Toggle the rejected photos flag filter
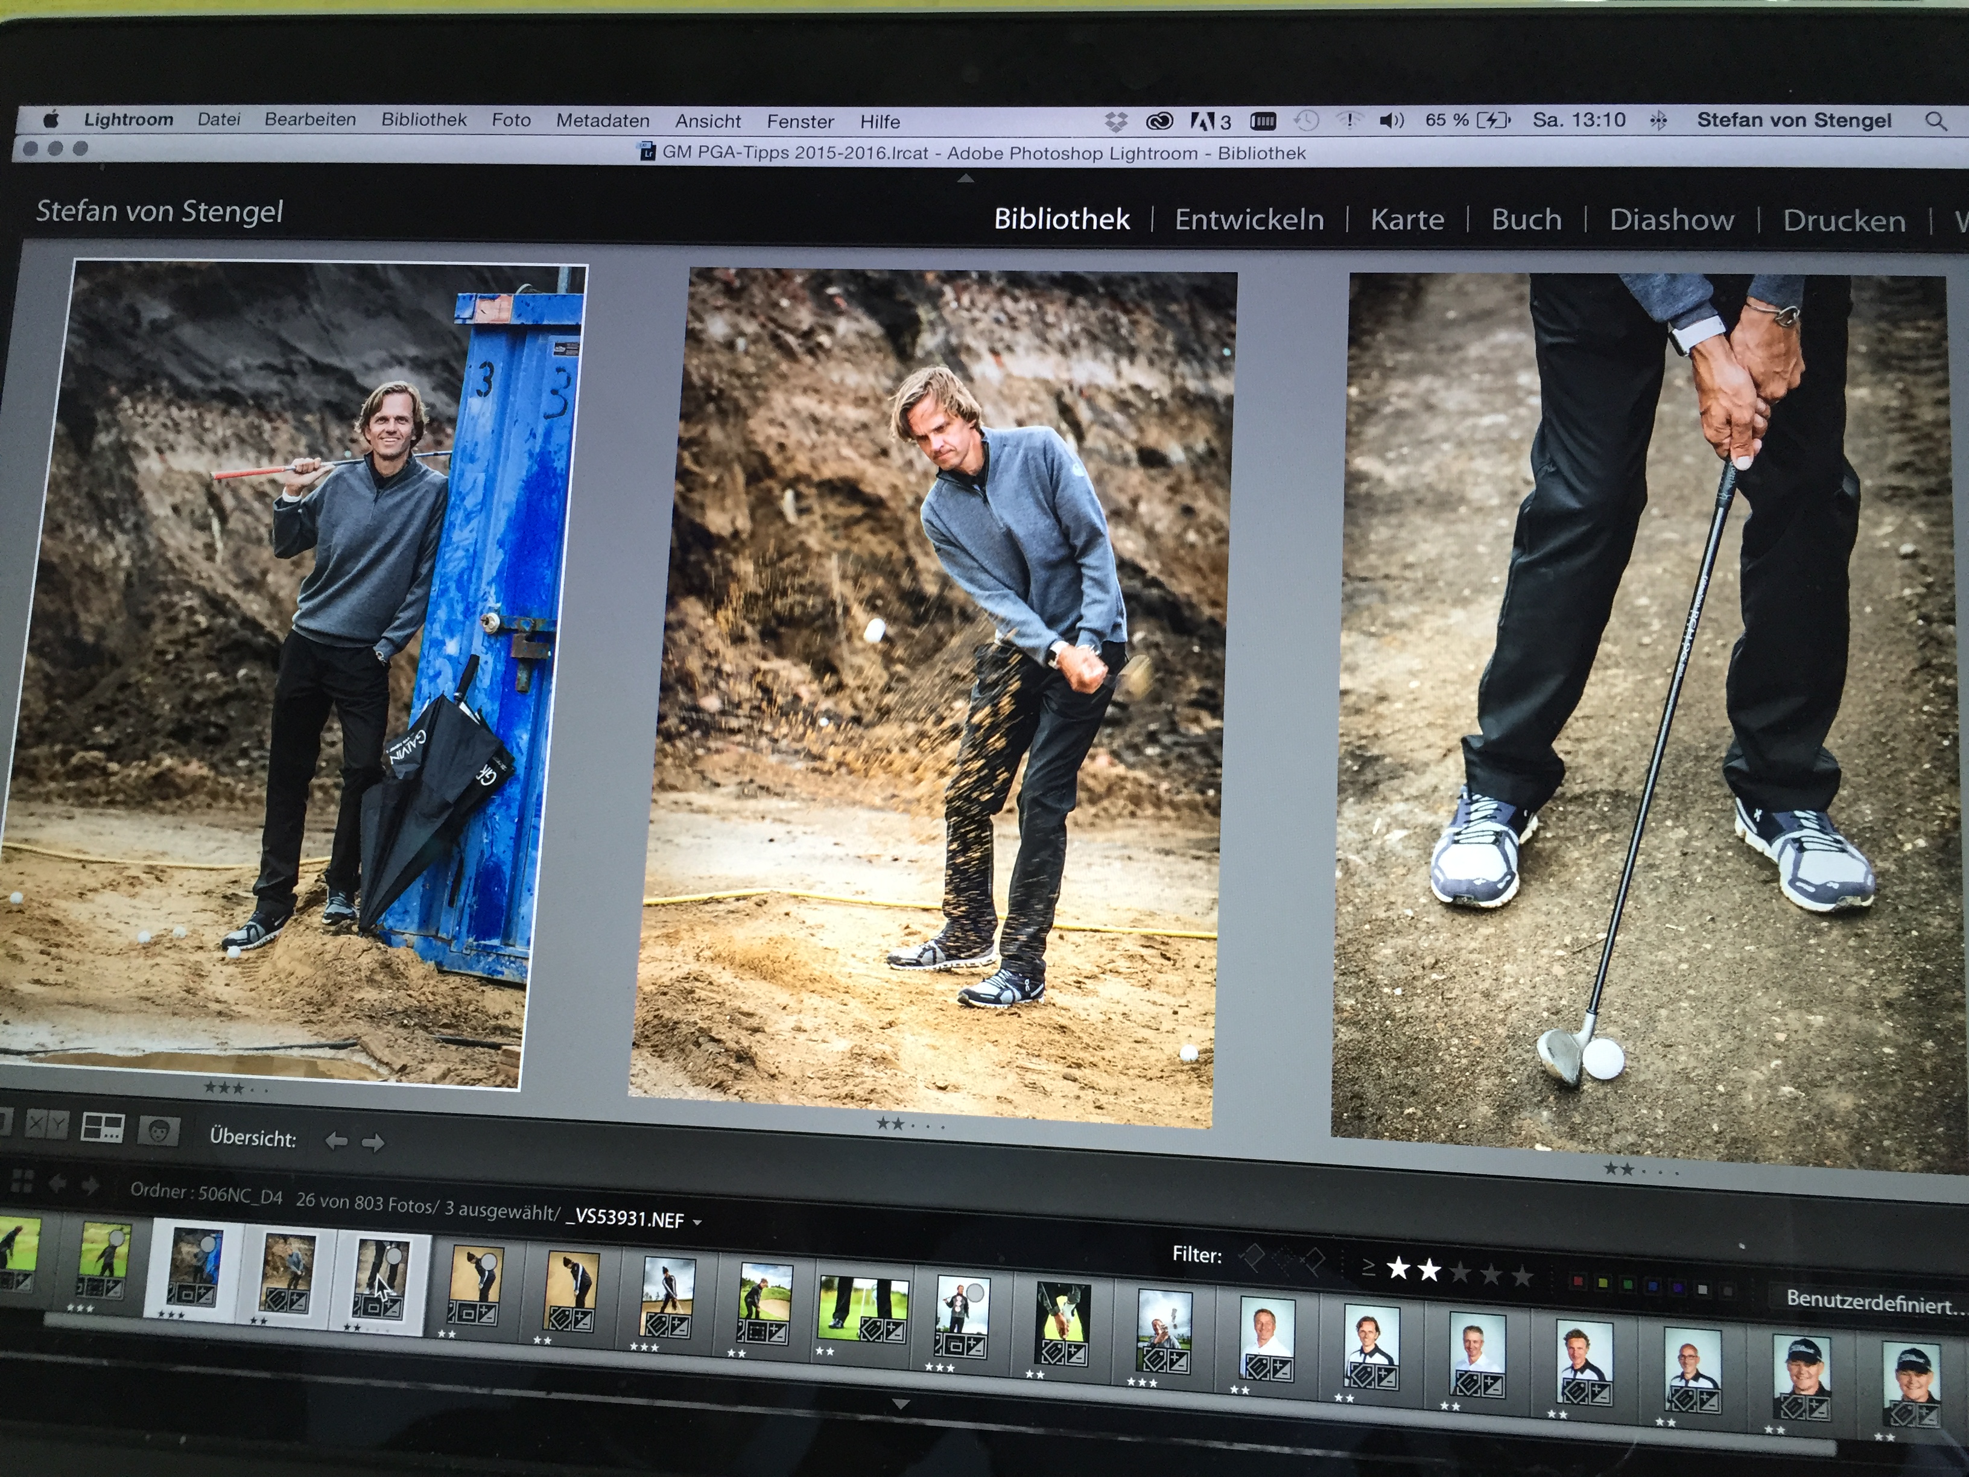 point(1312,1260)
